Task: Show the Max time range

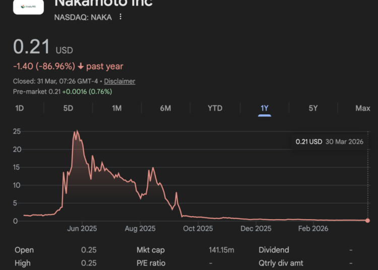Action: point(362,108)
